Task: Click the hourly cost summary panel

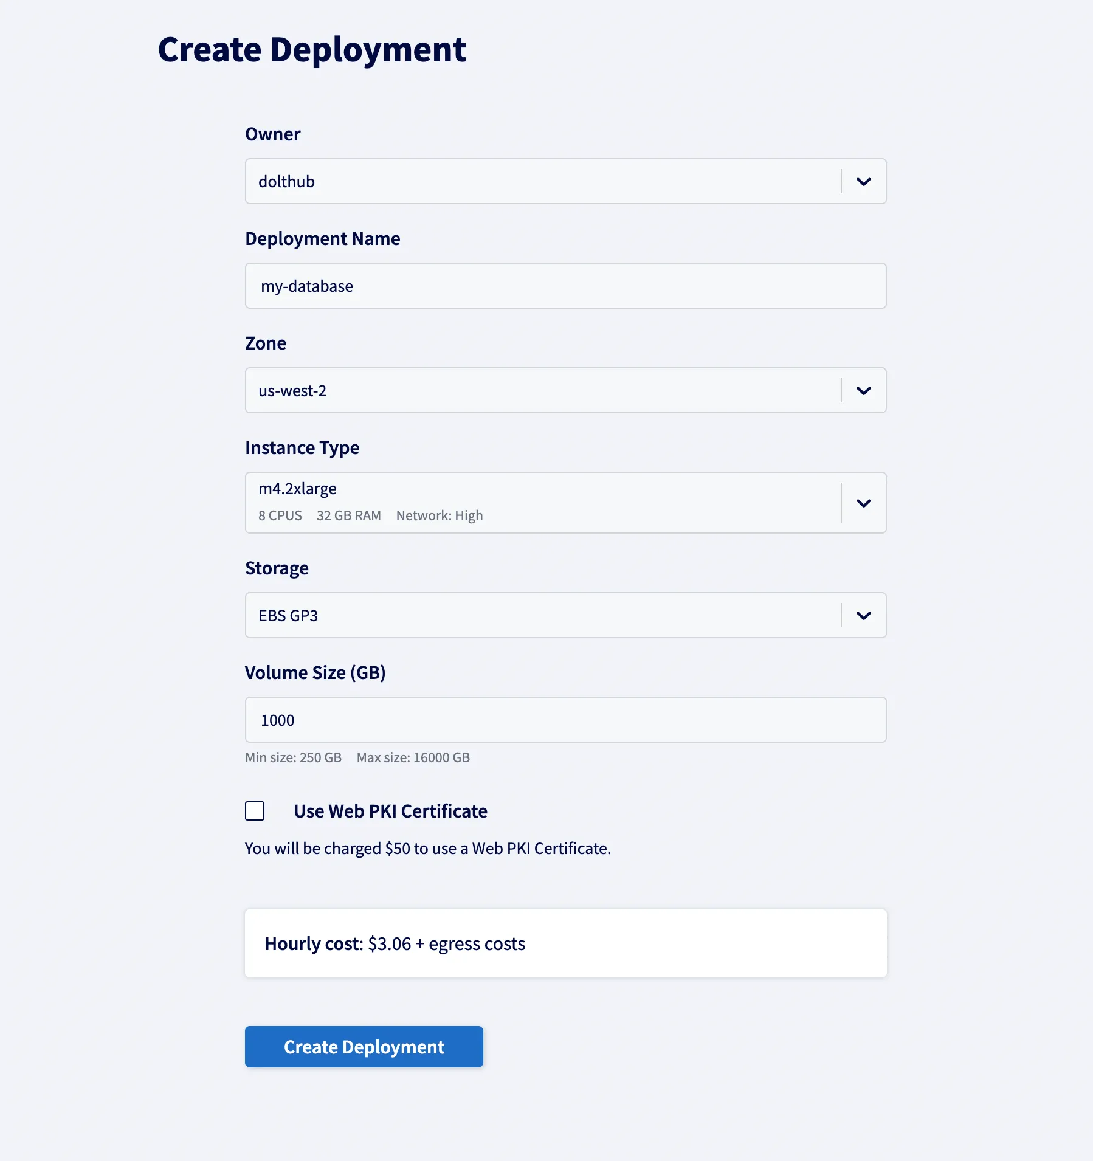Action: coord(565,943)
